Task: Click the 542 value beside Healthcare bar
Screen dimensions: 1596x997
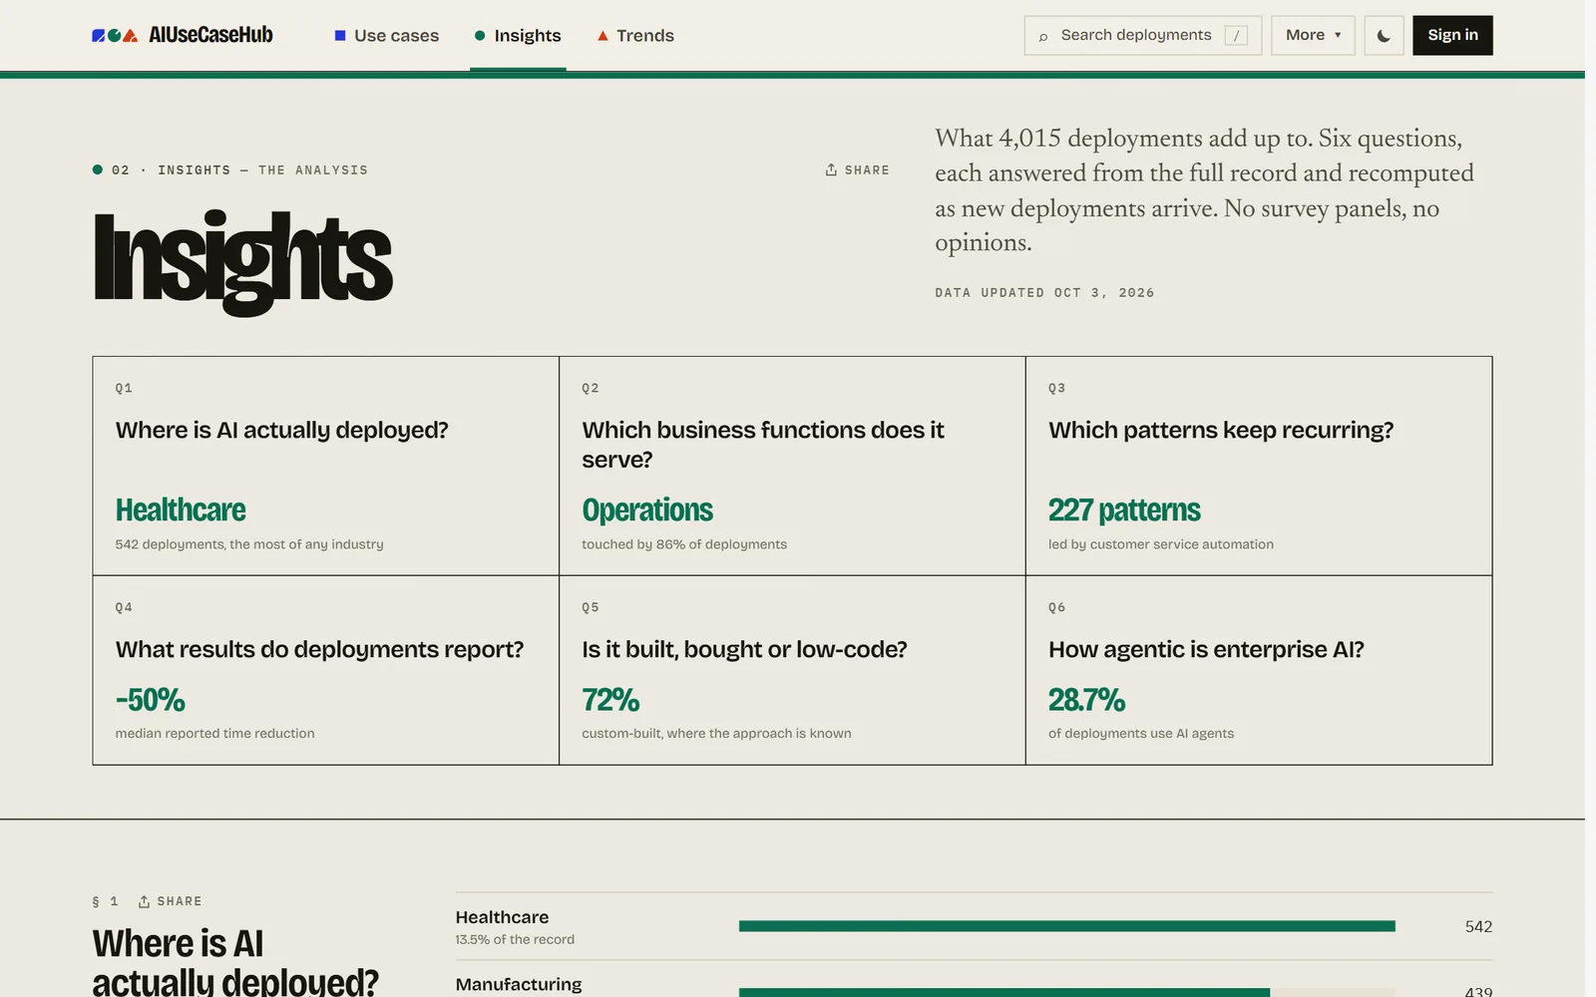Action: pyautogui.click(x=1478, y=926)
